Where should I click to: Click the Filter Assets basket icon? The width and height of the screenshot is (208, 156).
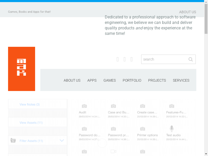click(x=13, y=141)
